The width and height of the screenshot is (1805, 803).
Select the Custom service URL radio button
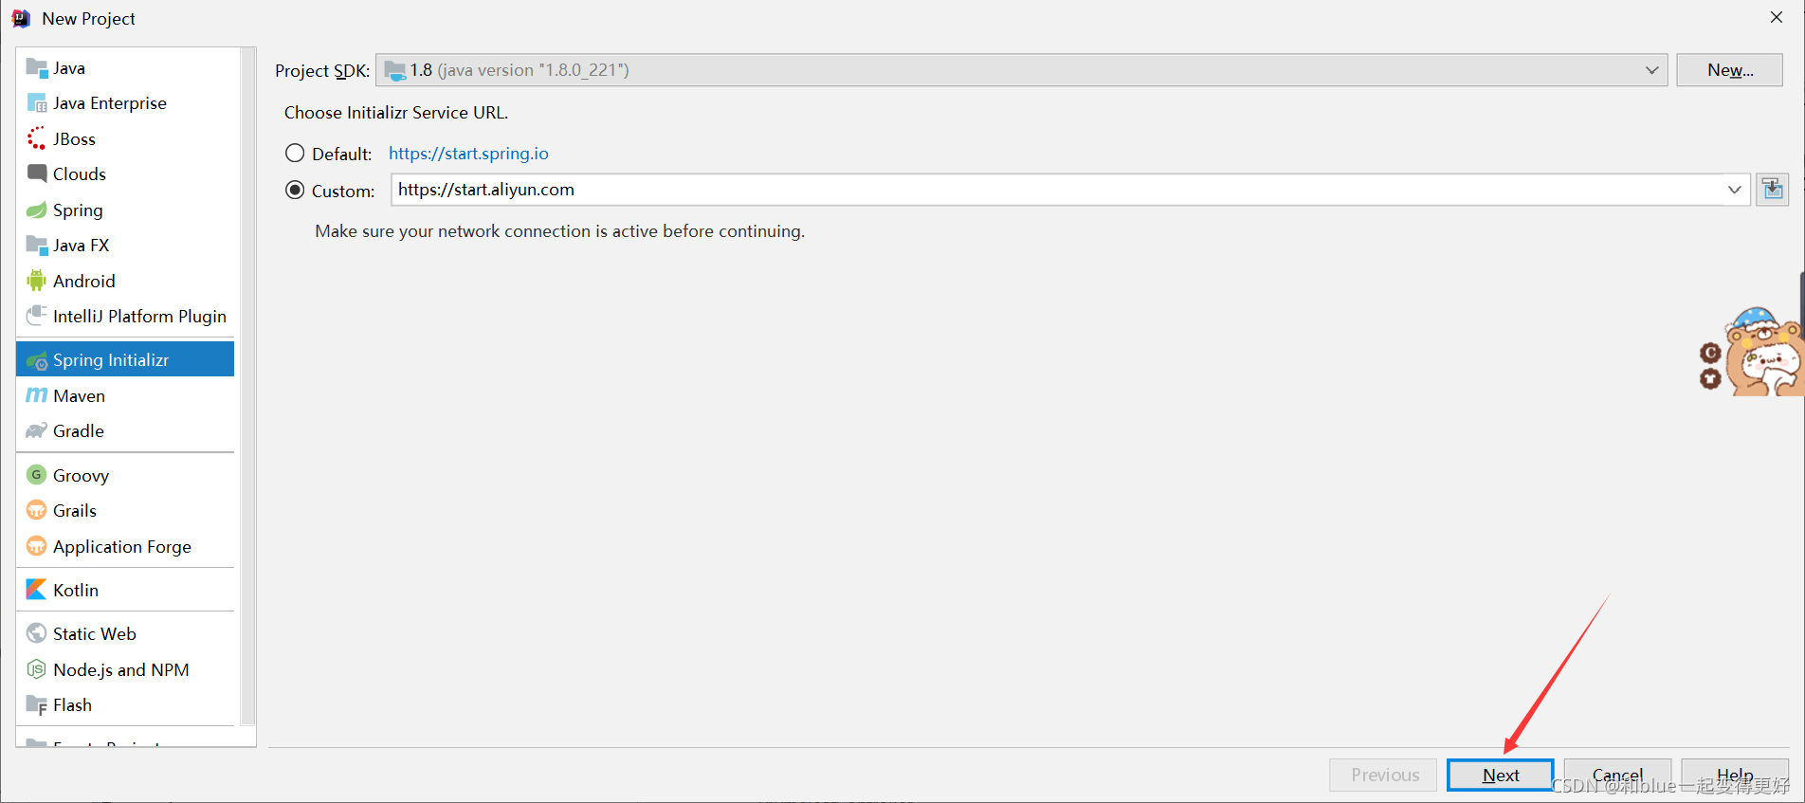[x=295, y=190]
